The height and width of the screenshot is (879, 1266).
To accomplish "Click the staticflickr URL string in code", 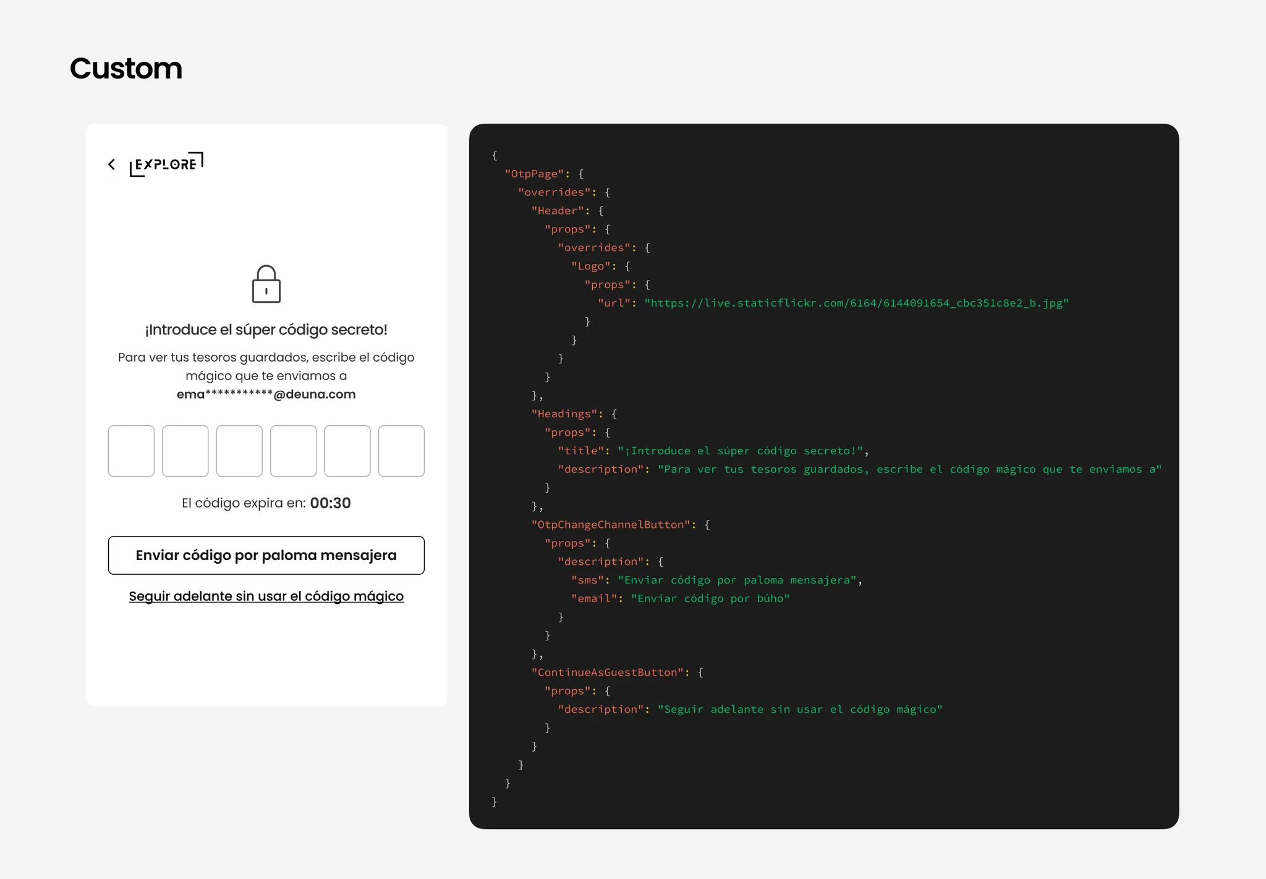I will (857, 303).
